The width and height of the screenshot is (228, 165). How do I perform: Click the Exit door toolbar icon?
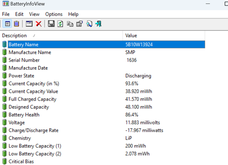click(x=98, y=24)
